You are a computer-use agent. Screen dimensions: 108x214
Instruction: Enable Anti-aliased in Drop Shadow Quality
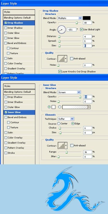(x=72, y=58)
